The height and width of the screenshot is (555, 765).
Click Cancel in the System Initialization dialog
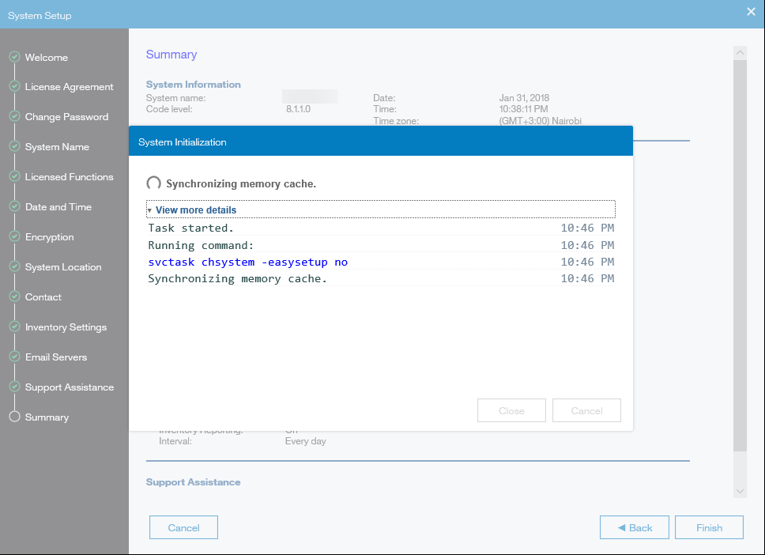coord(586,411)
